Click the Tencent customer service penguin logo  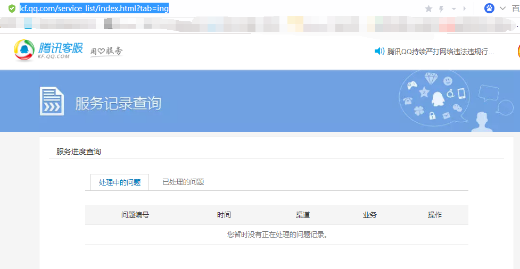(24, 51)
